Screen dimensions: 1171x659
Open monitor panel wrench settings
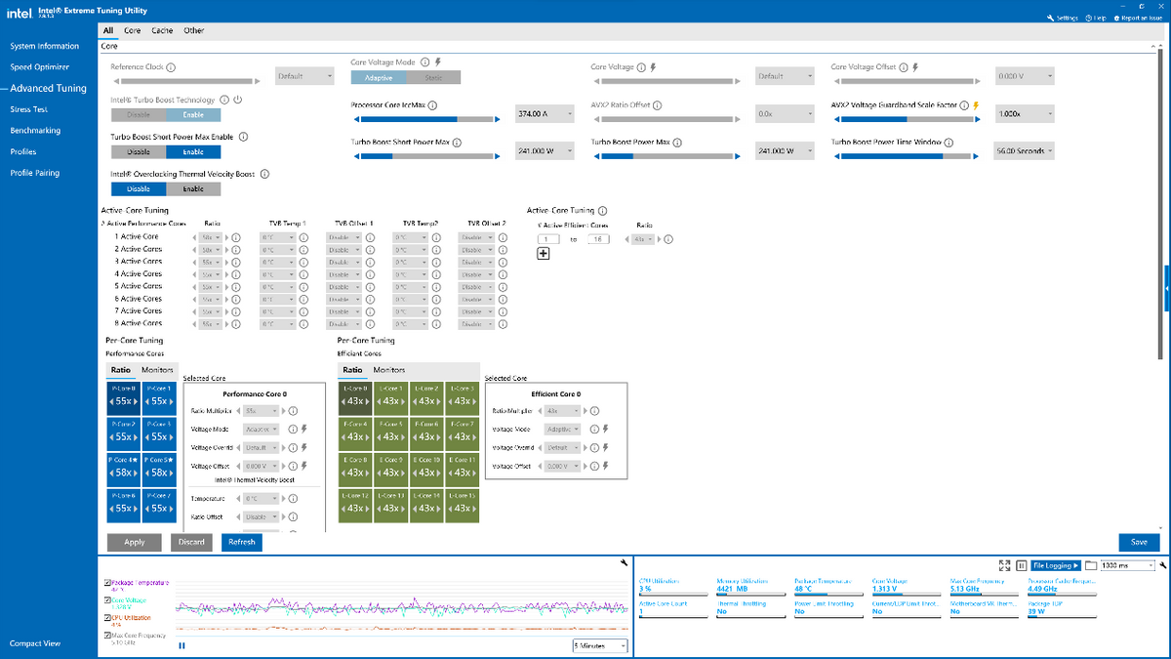[x=1163, y=565]
